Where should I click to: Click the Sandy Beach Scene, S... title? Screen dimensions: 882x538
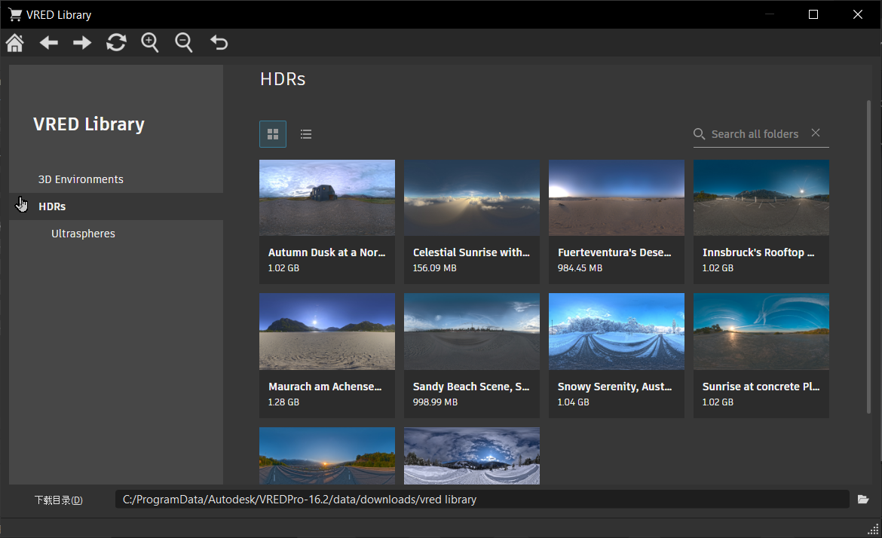[471, 387]
